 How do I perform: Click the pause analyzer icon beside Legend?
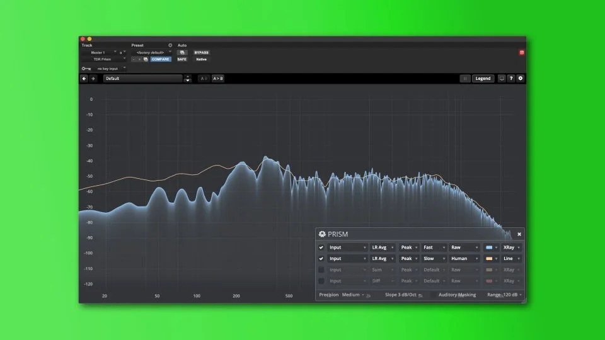coord(465,78)
